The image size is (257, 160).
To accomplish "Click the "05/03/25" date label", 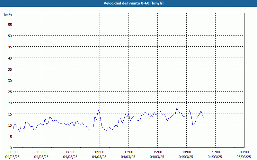I will tap(244, 157).
